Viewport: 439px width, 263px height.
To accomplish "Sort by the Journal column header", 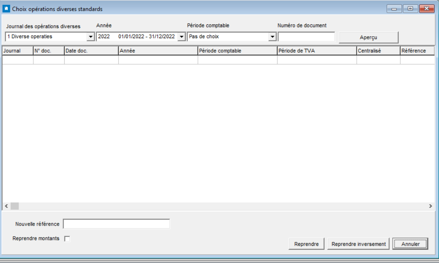I will tap(18, 51).
